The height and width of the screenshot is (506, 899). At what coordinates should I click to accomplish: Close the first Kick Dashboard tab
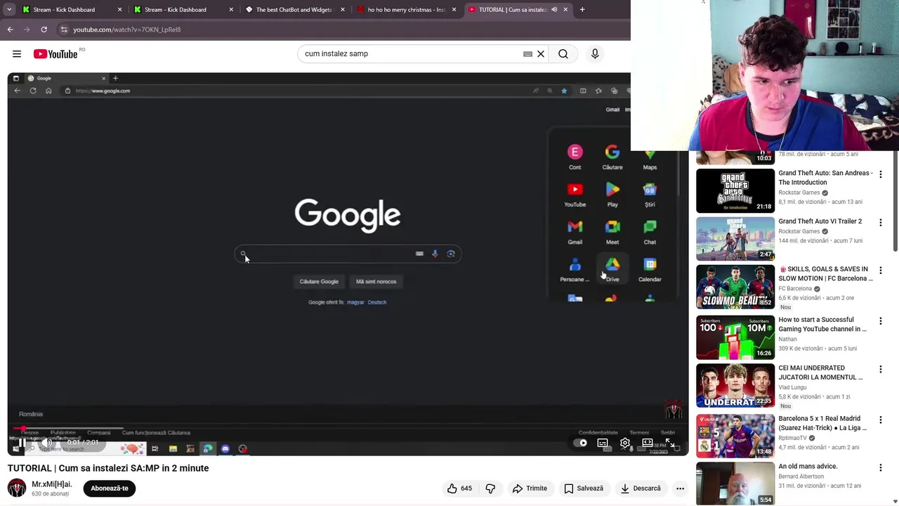119,10
